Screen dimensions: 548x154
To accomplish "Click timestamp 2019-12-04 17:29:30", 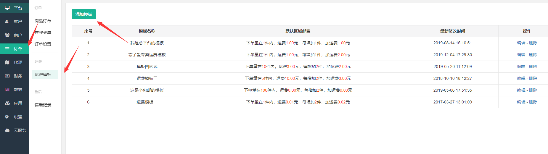I will point(453,55).
